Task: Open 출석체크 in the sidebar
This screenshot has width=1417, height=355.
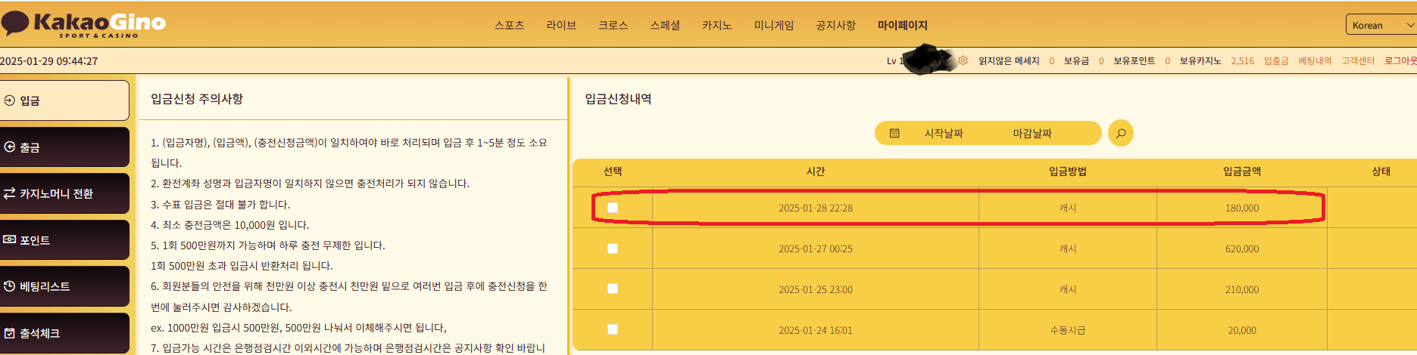Action: tap(64, 333)
